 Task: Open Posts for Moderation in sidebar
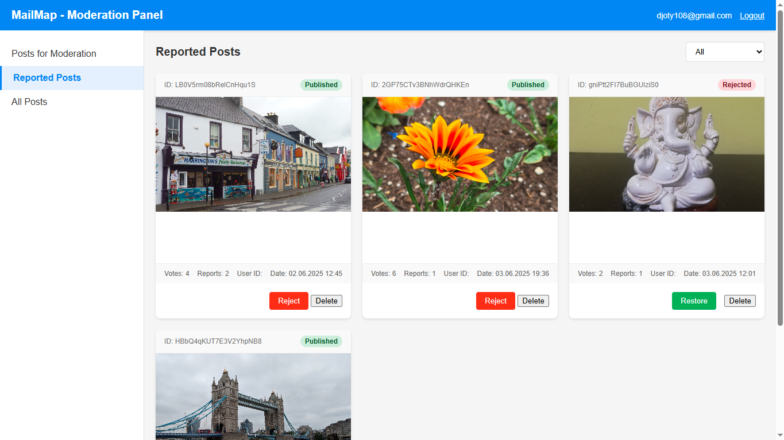coord(72,53)
